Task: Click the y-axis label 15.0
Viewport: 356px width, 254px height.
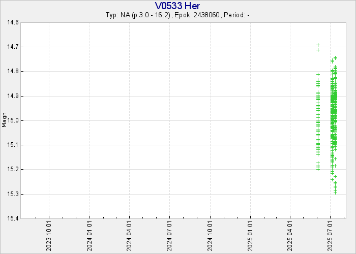Action: (x=13, y=120)
